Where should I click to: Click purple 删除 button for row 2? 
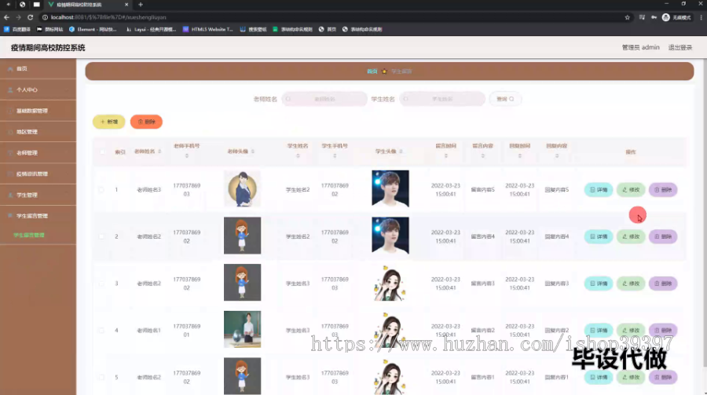click(663, 236)
